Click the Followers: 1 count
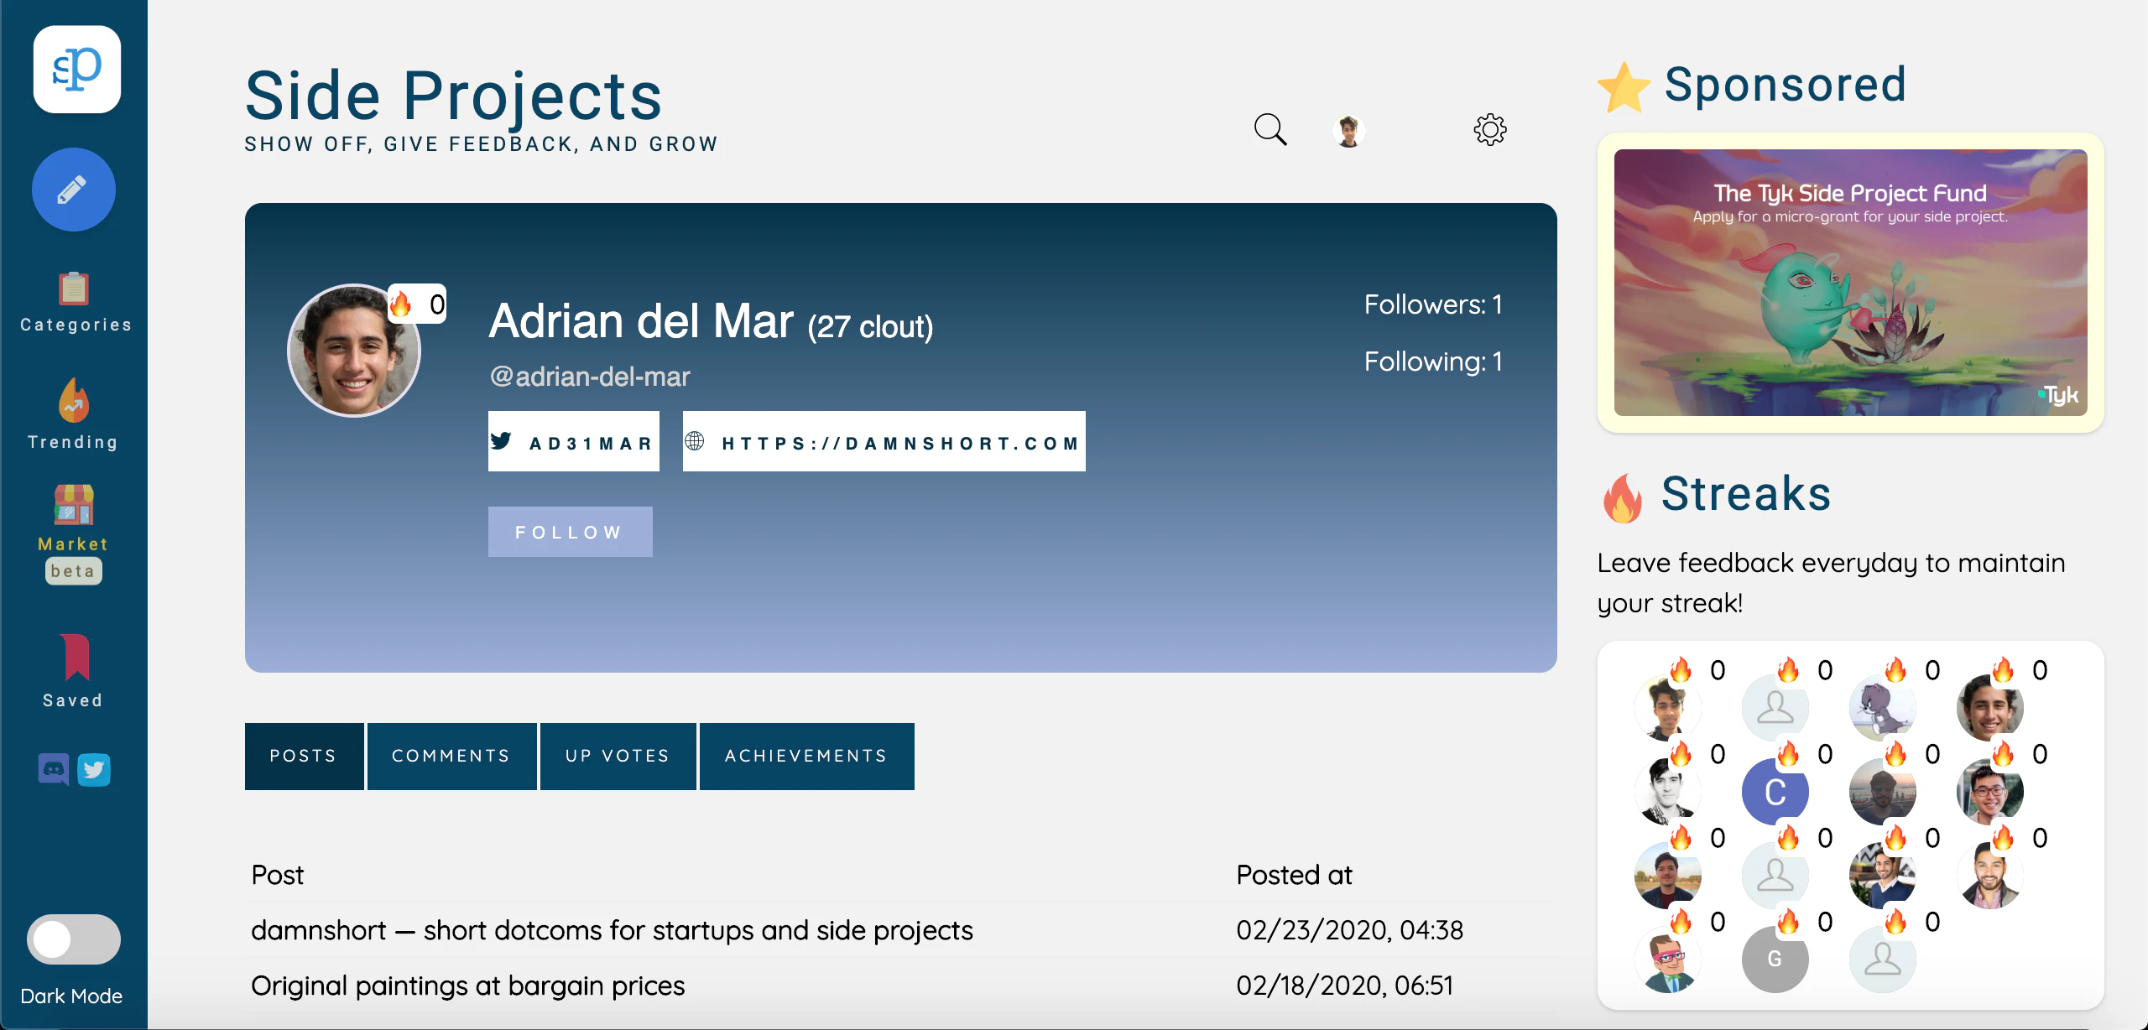Viewport: 2148px width, 1030px height. pyautogui.click(x=1433, y=304)
